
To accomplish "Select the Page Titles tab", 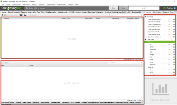I will pyautogui.click(x=40, y=12).
